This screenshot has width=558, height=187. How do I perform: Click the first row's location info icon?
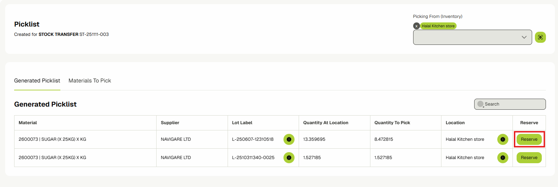[502, 139]
